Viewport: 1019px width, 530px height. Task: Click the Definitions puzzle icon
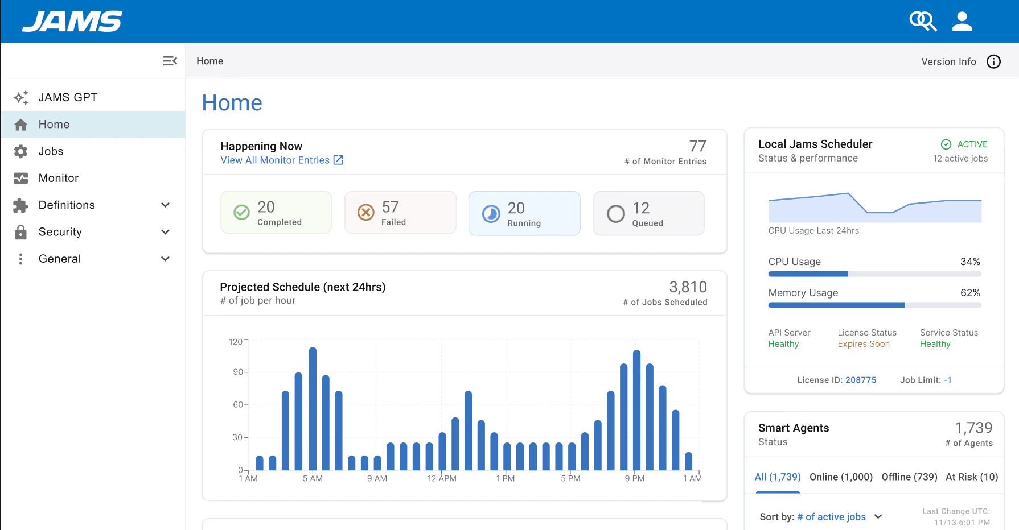pyautogui.click(x=21, y=205)
